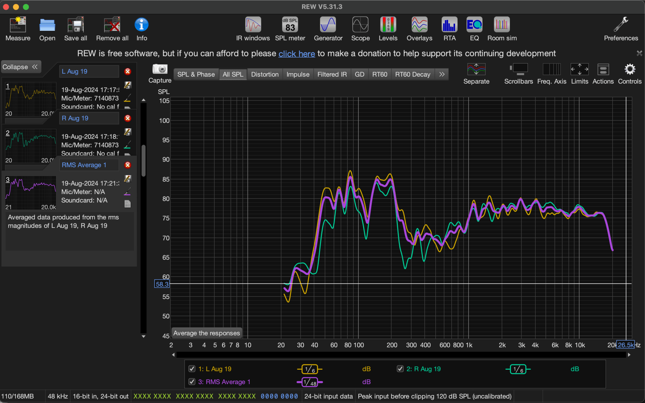Open the SPL meter
The height and width of the screenshot is (403, 645).
point(290,29)
